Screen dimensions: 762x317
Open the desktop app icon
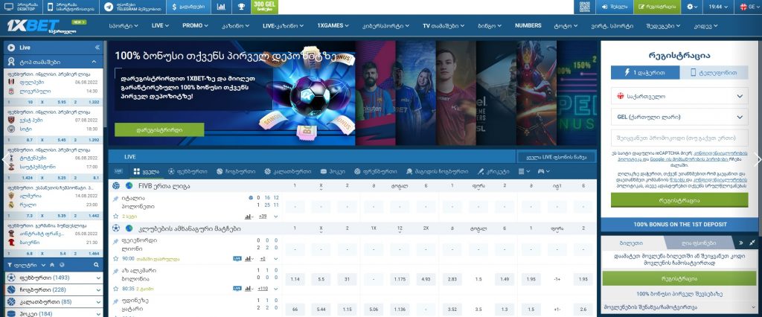pos(9,7)
